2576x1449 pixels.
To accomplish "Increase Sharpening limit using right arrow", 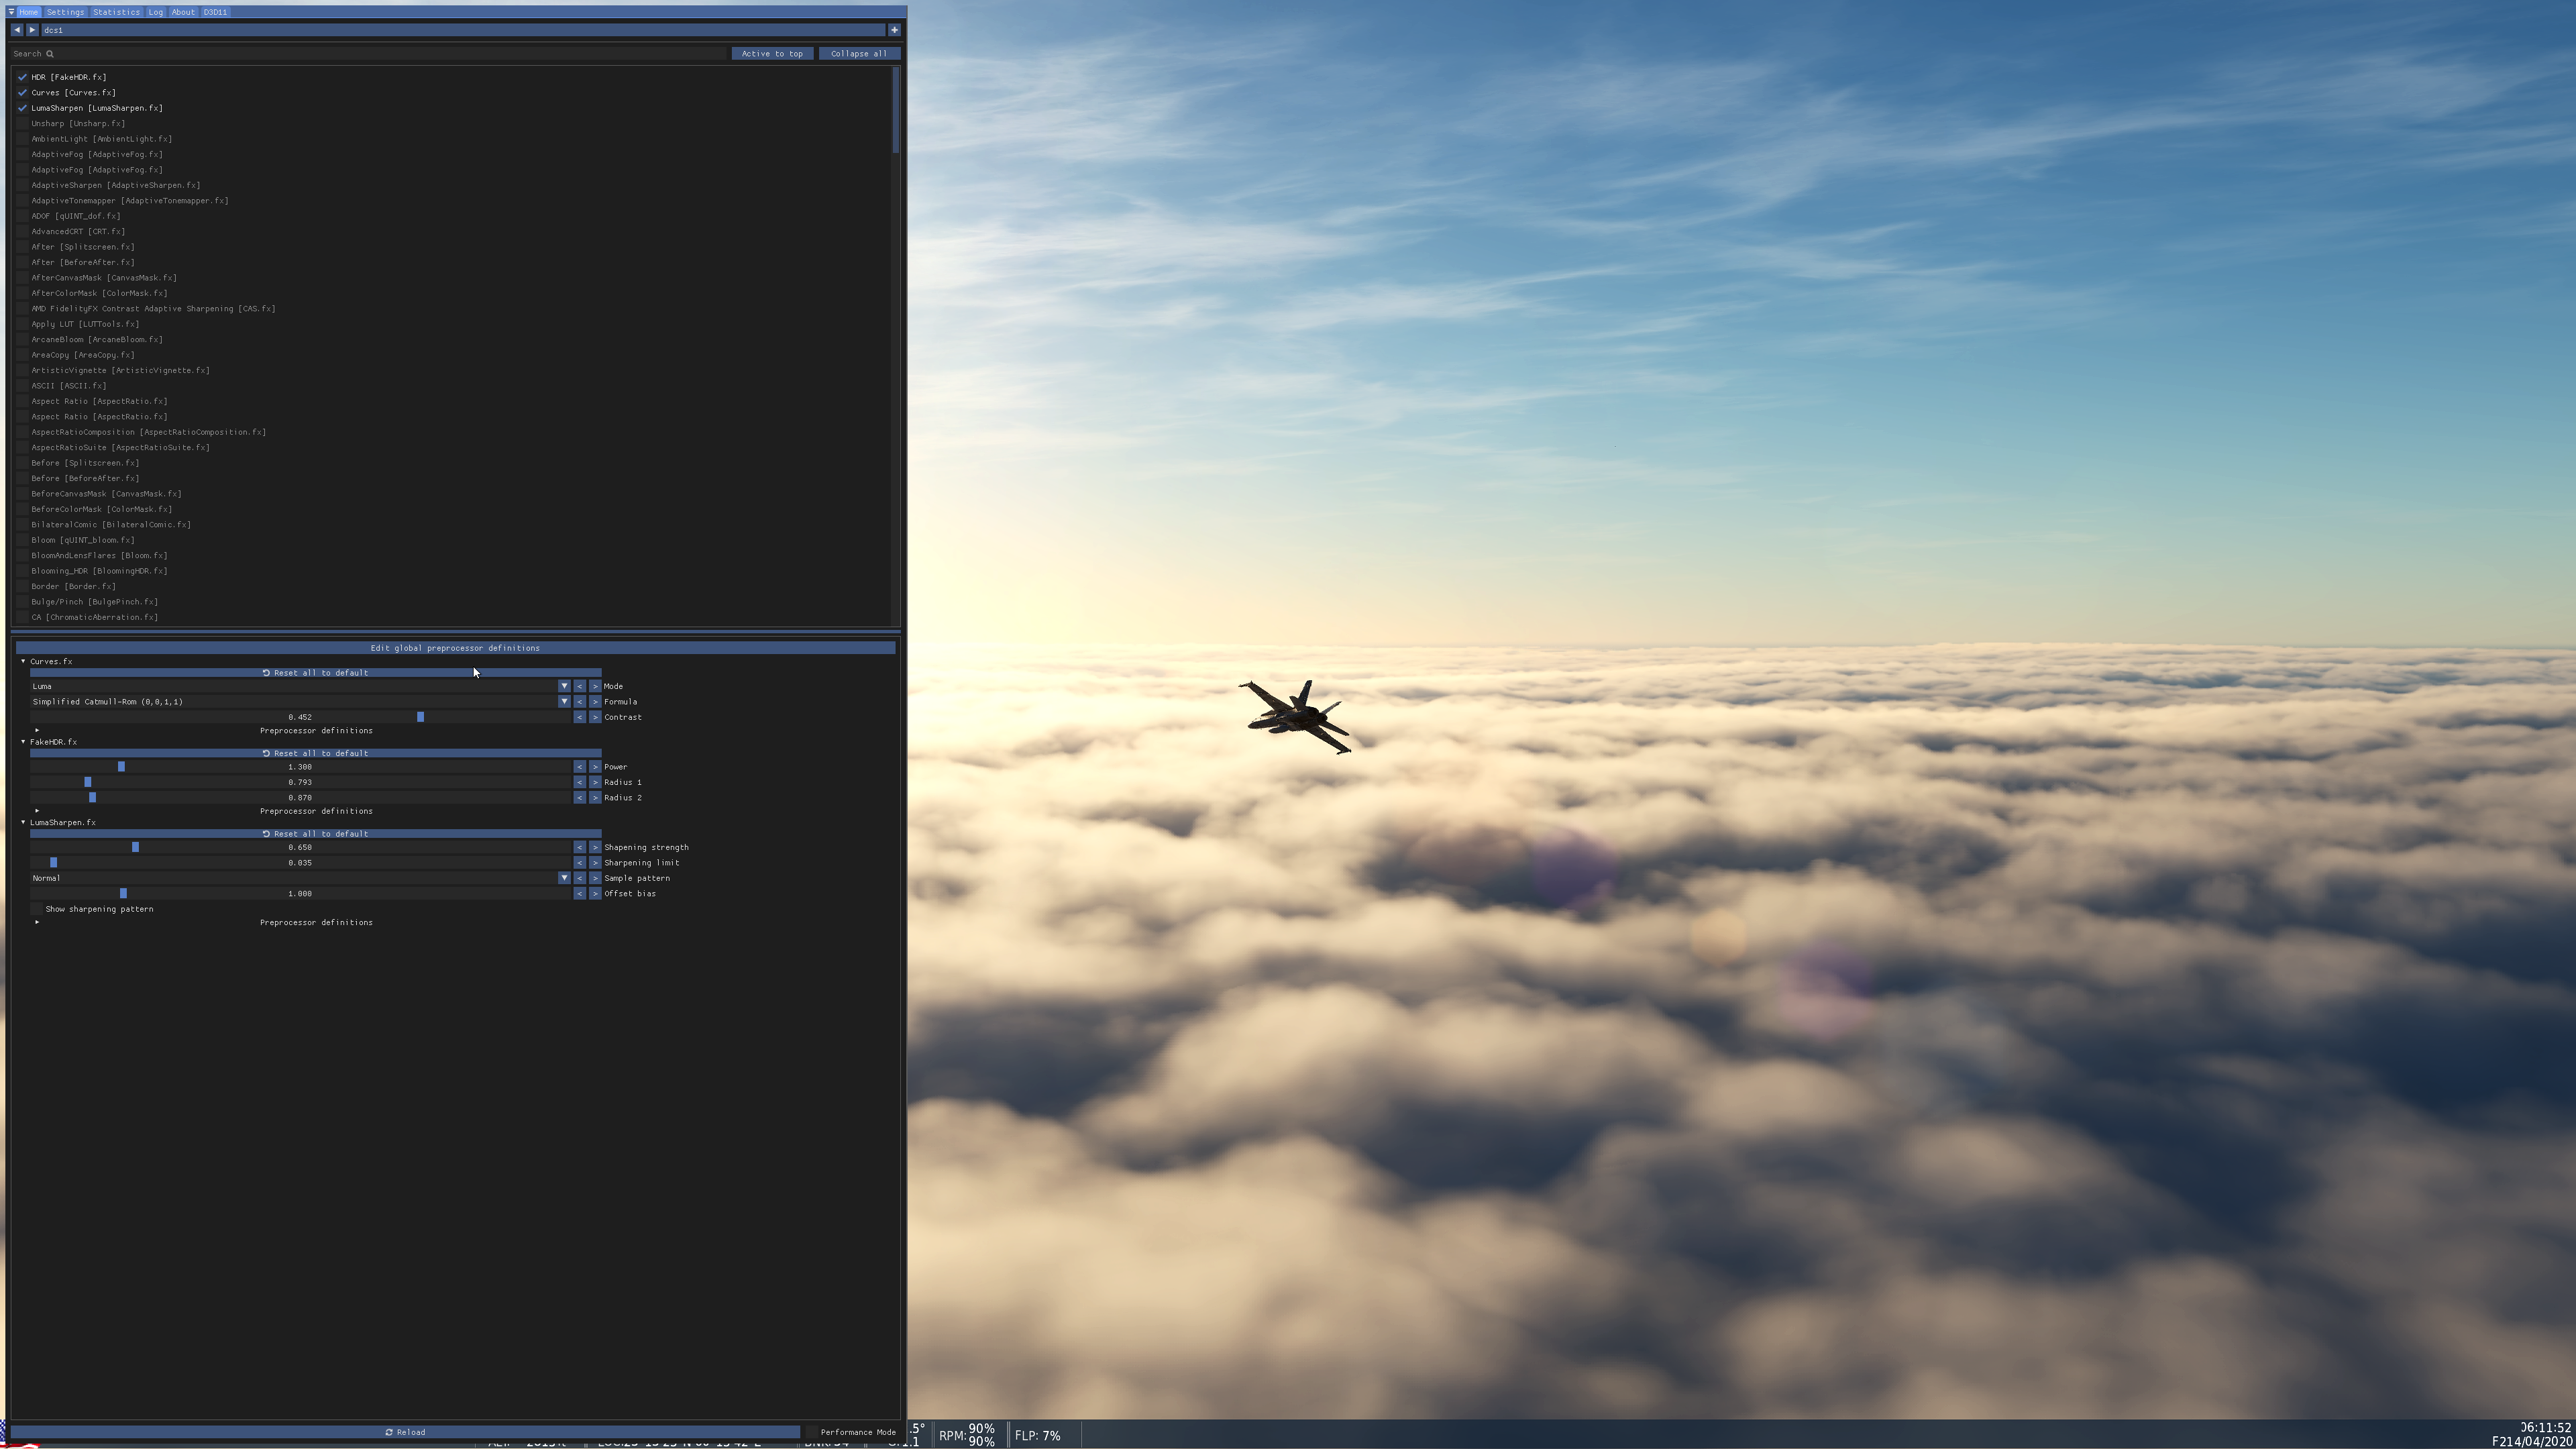I will click(x=595, y=863).
